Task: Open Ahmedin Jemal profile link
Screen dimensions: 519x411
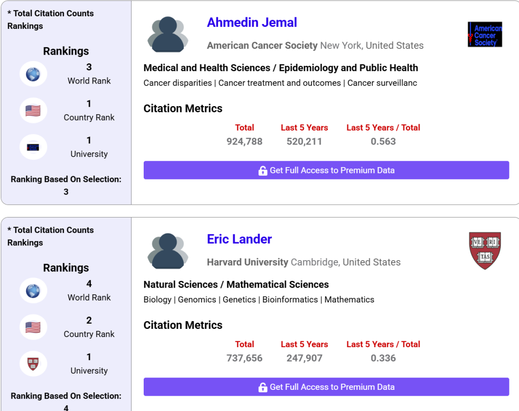Action: tap(252, 23)
